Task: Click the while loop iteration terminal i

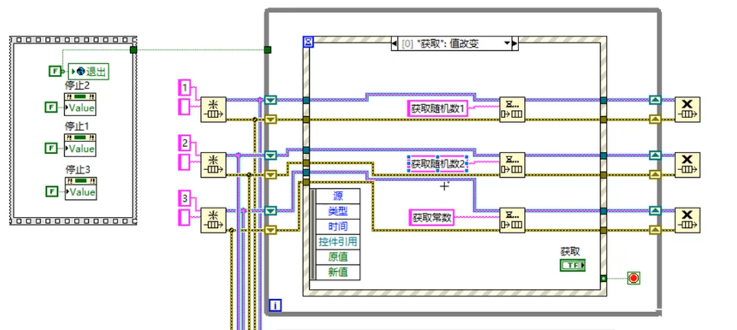Action: tap(275, 306)
